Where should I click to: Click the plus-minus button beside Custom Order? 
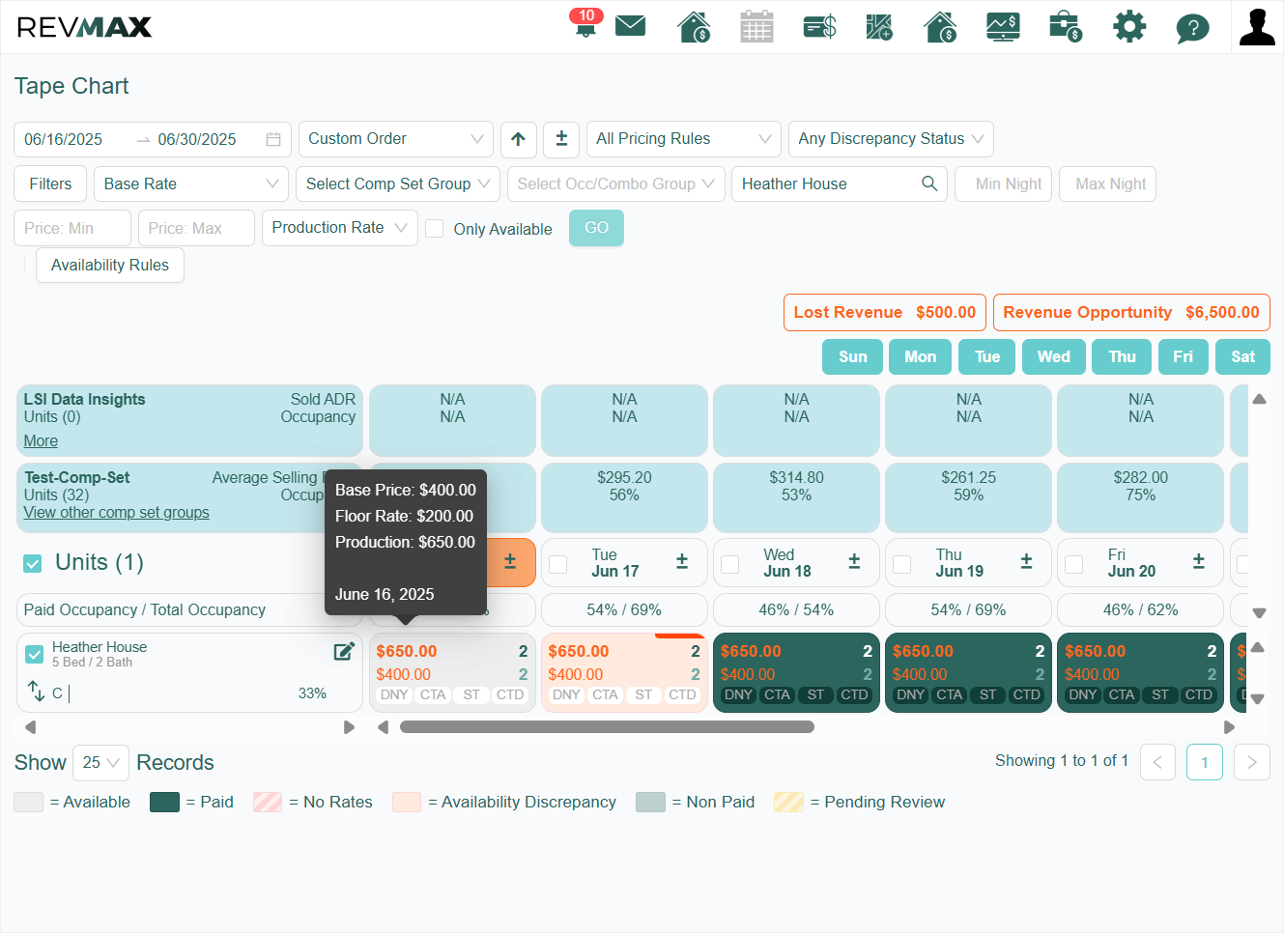point(561,139)
